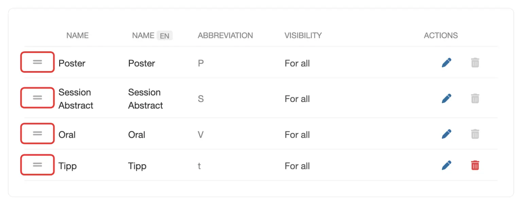Click the EN language badge in header

pos(164,36)
